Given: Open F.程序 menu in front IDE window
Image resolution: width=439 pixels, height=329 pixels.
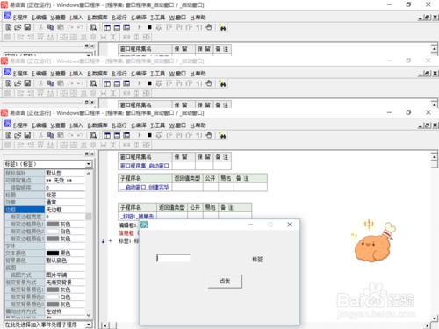Looking at the screenshot, I should point(20,125).
